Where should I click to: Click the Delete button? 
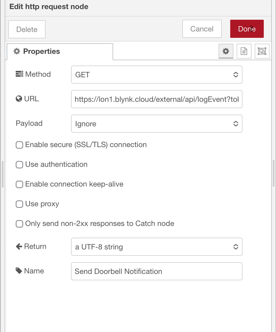pyautogui.click(x=27, y=29)
